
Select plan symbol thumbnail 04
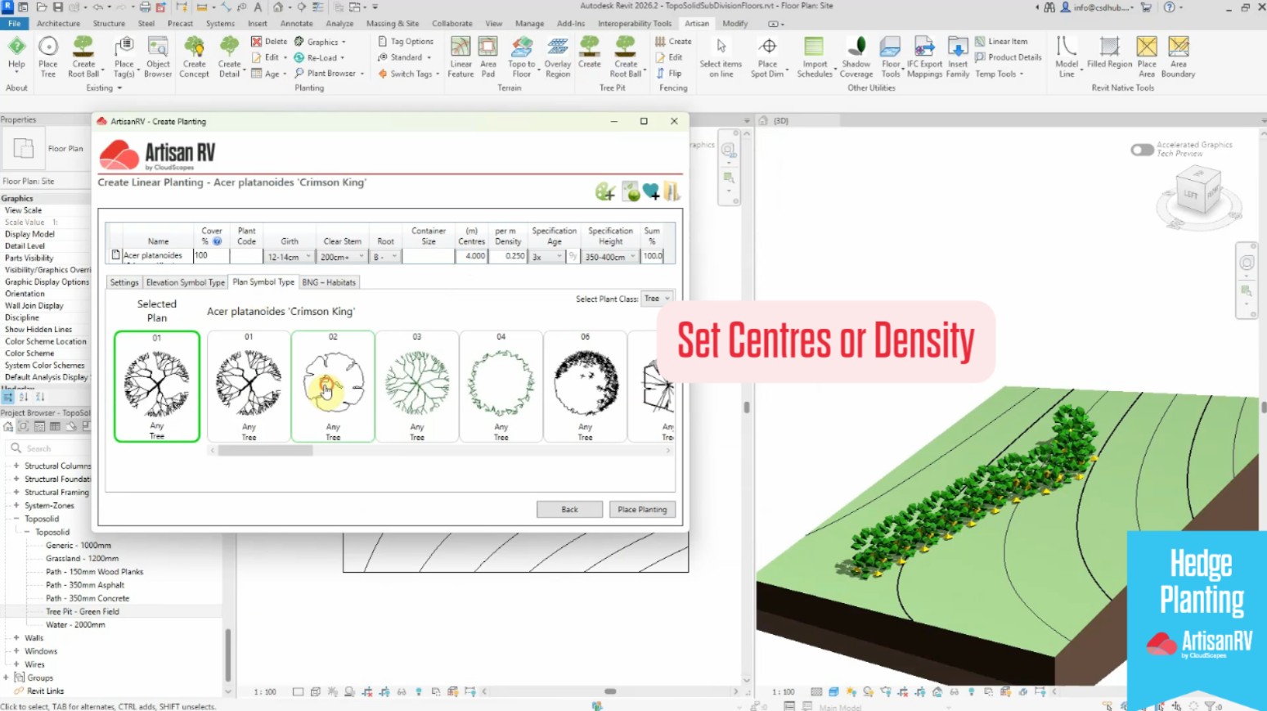click(501, 386)
